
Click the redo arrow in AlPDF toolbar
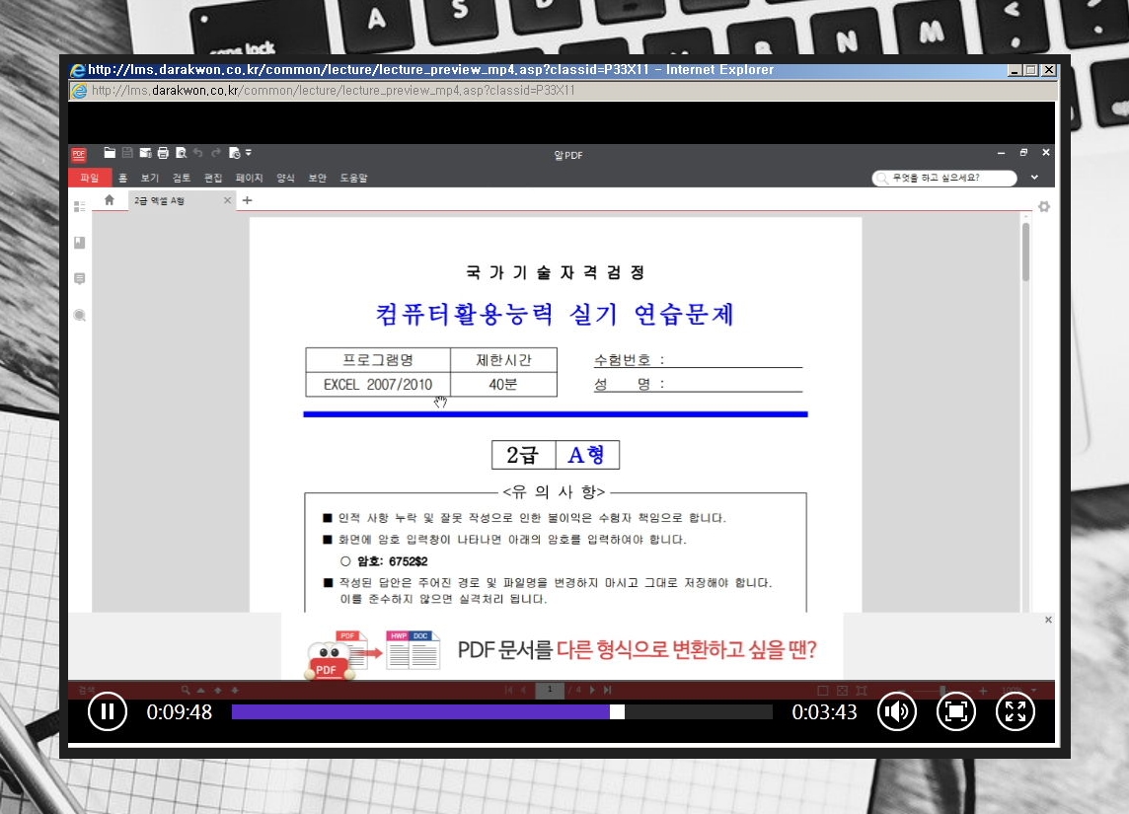216,153
